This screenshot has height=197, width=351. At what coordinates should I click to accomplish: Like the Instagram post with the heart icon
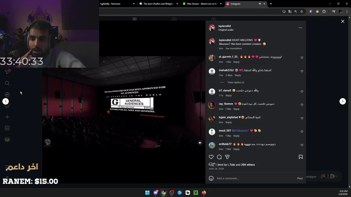(x=211, y=157)
